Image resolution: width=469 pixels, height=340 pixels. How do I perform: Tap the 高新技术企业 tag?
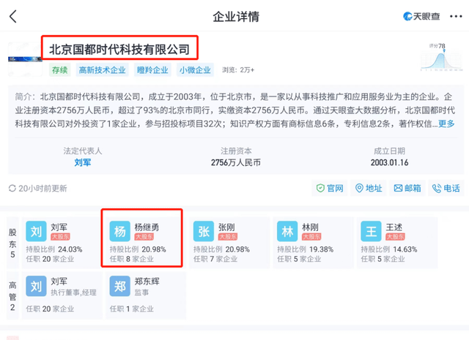pyautogui.click(x=102, y=70)
